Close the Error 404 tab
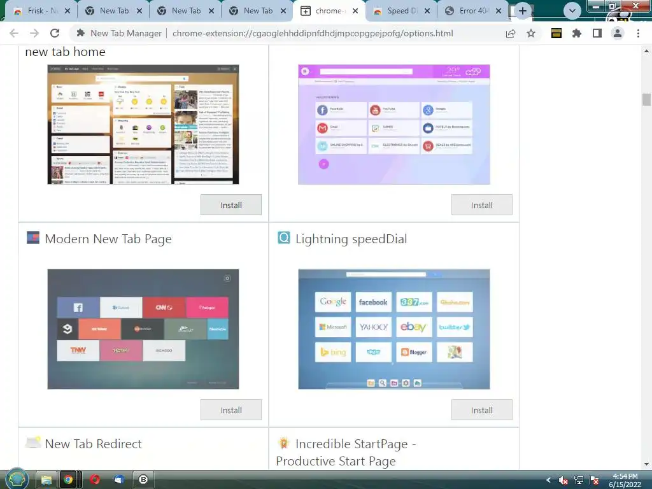The height and width of the screenshot is (489, 652). point(499,11)
